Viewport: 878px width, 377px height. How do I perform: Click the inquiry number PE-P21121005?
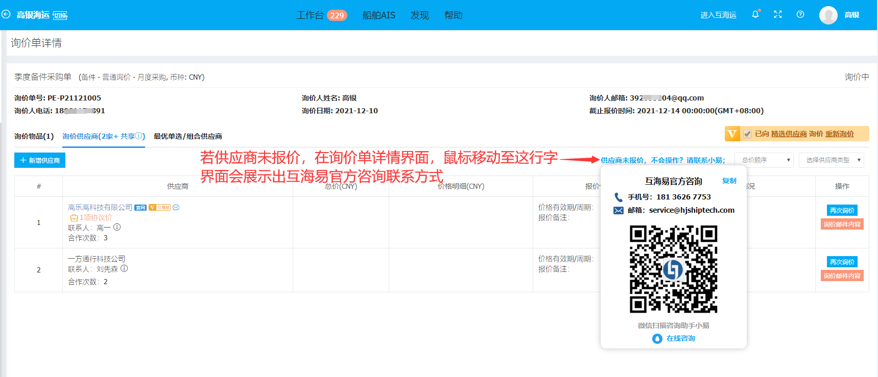coord(74,98)
